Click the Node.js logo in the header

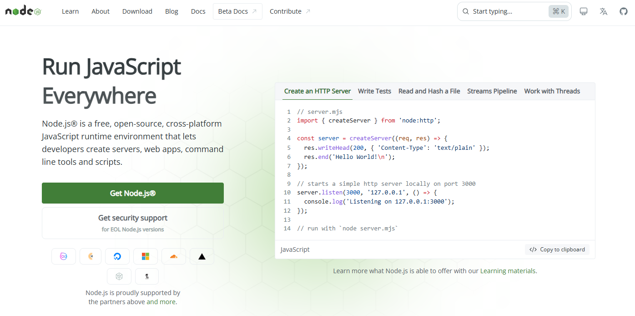coord(23,11)
